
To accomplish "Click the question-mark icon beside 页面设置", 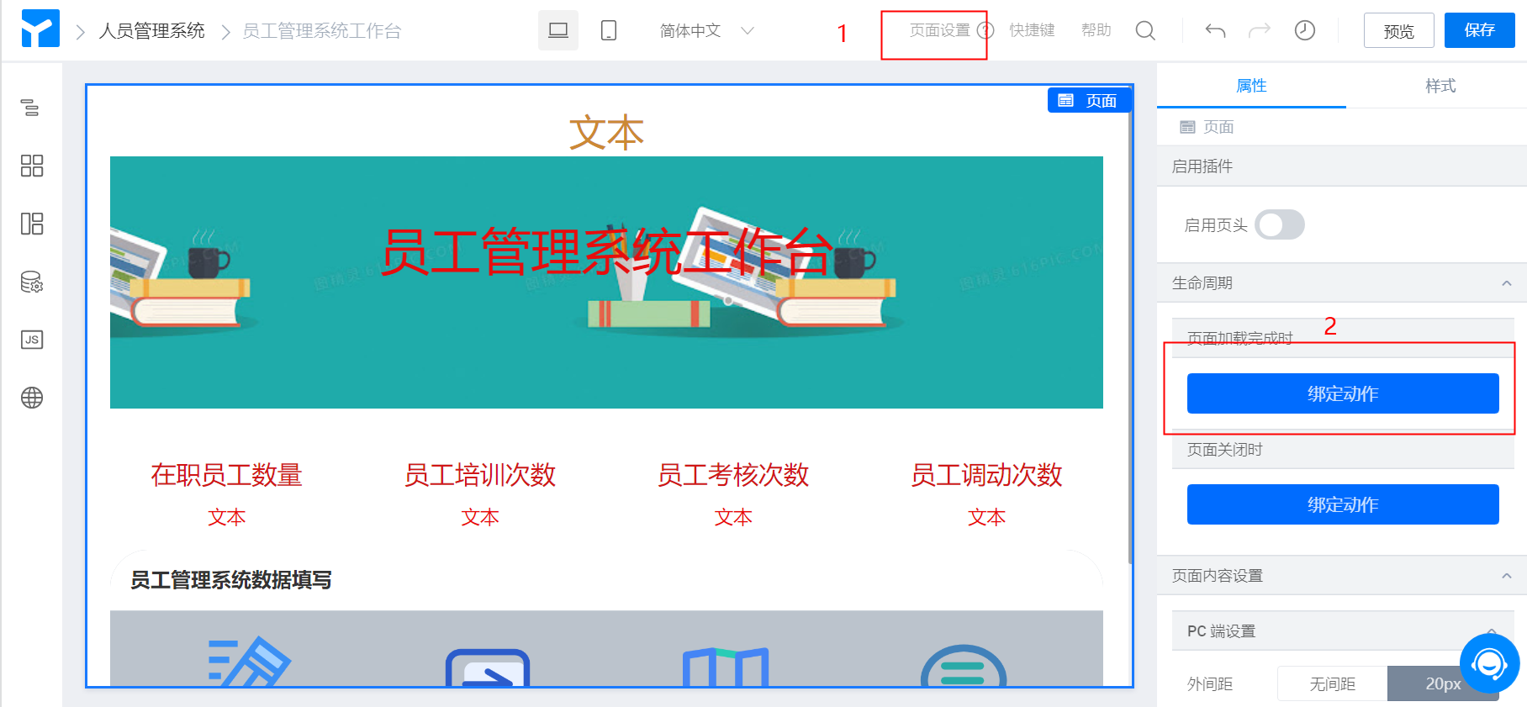I will [985, 30].
